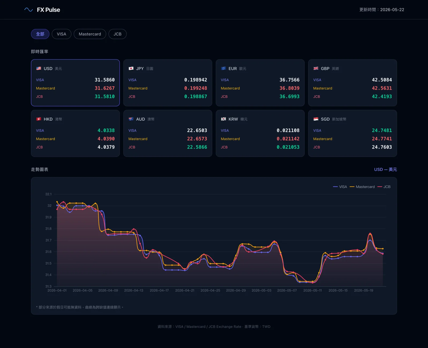Click SGD JCB rate 24.7603
Viewport: 428px width, 348px height.
(382, 147)
